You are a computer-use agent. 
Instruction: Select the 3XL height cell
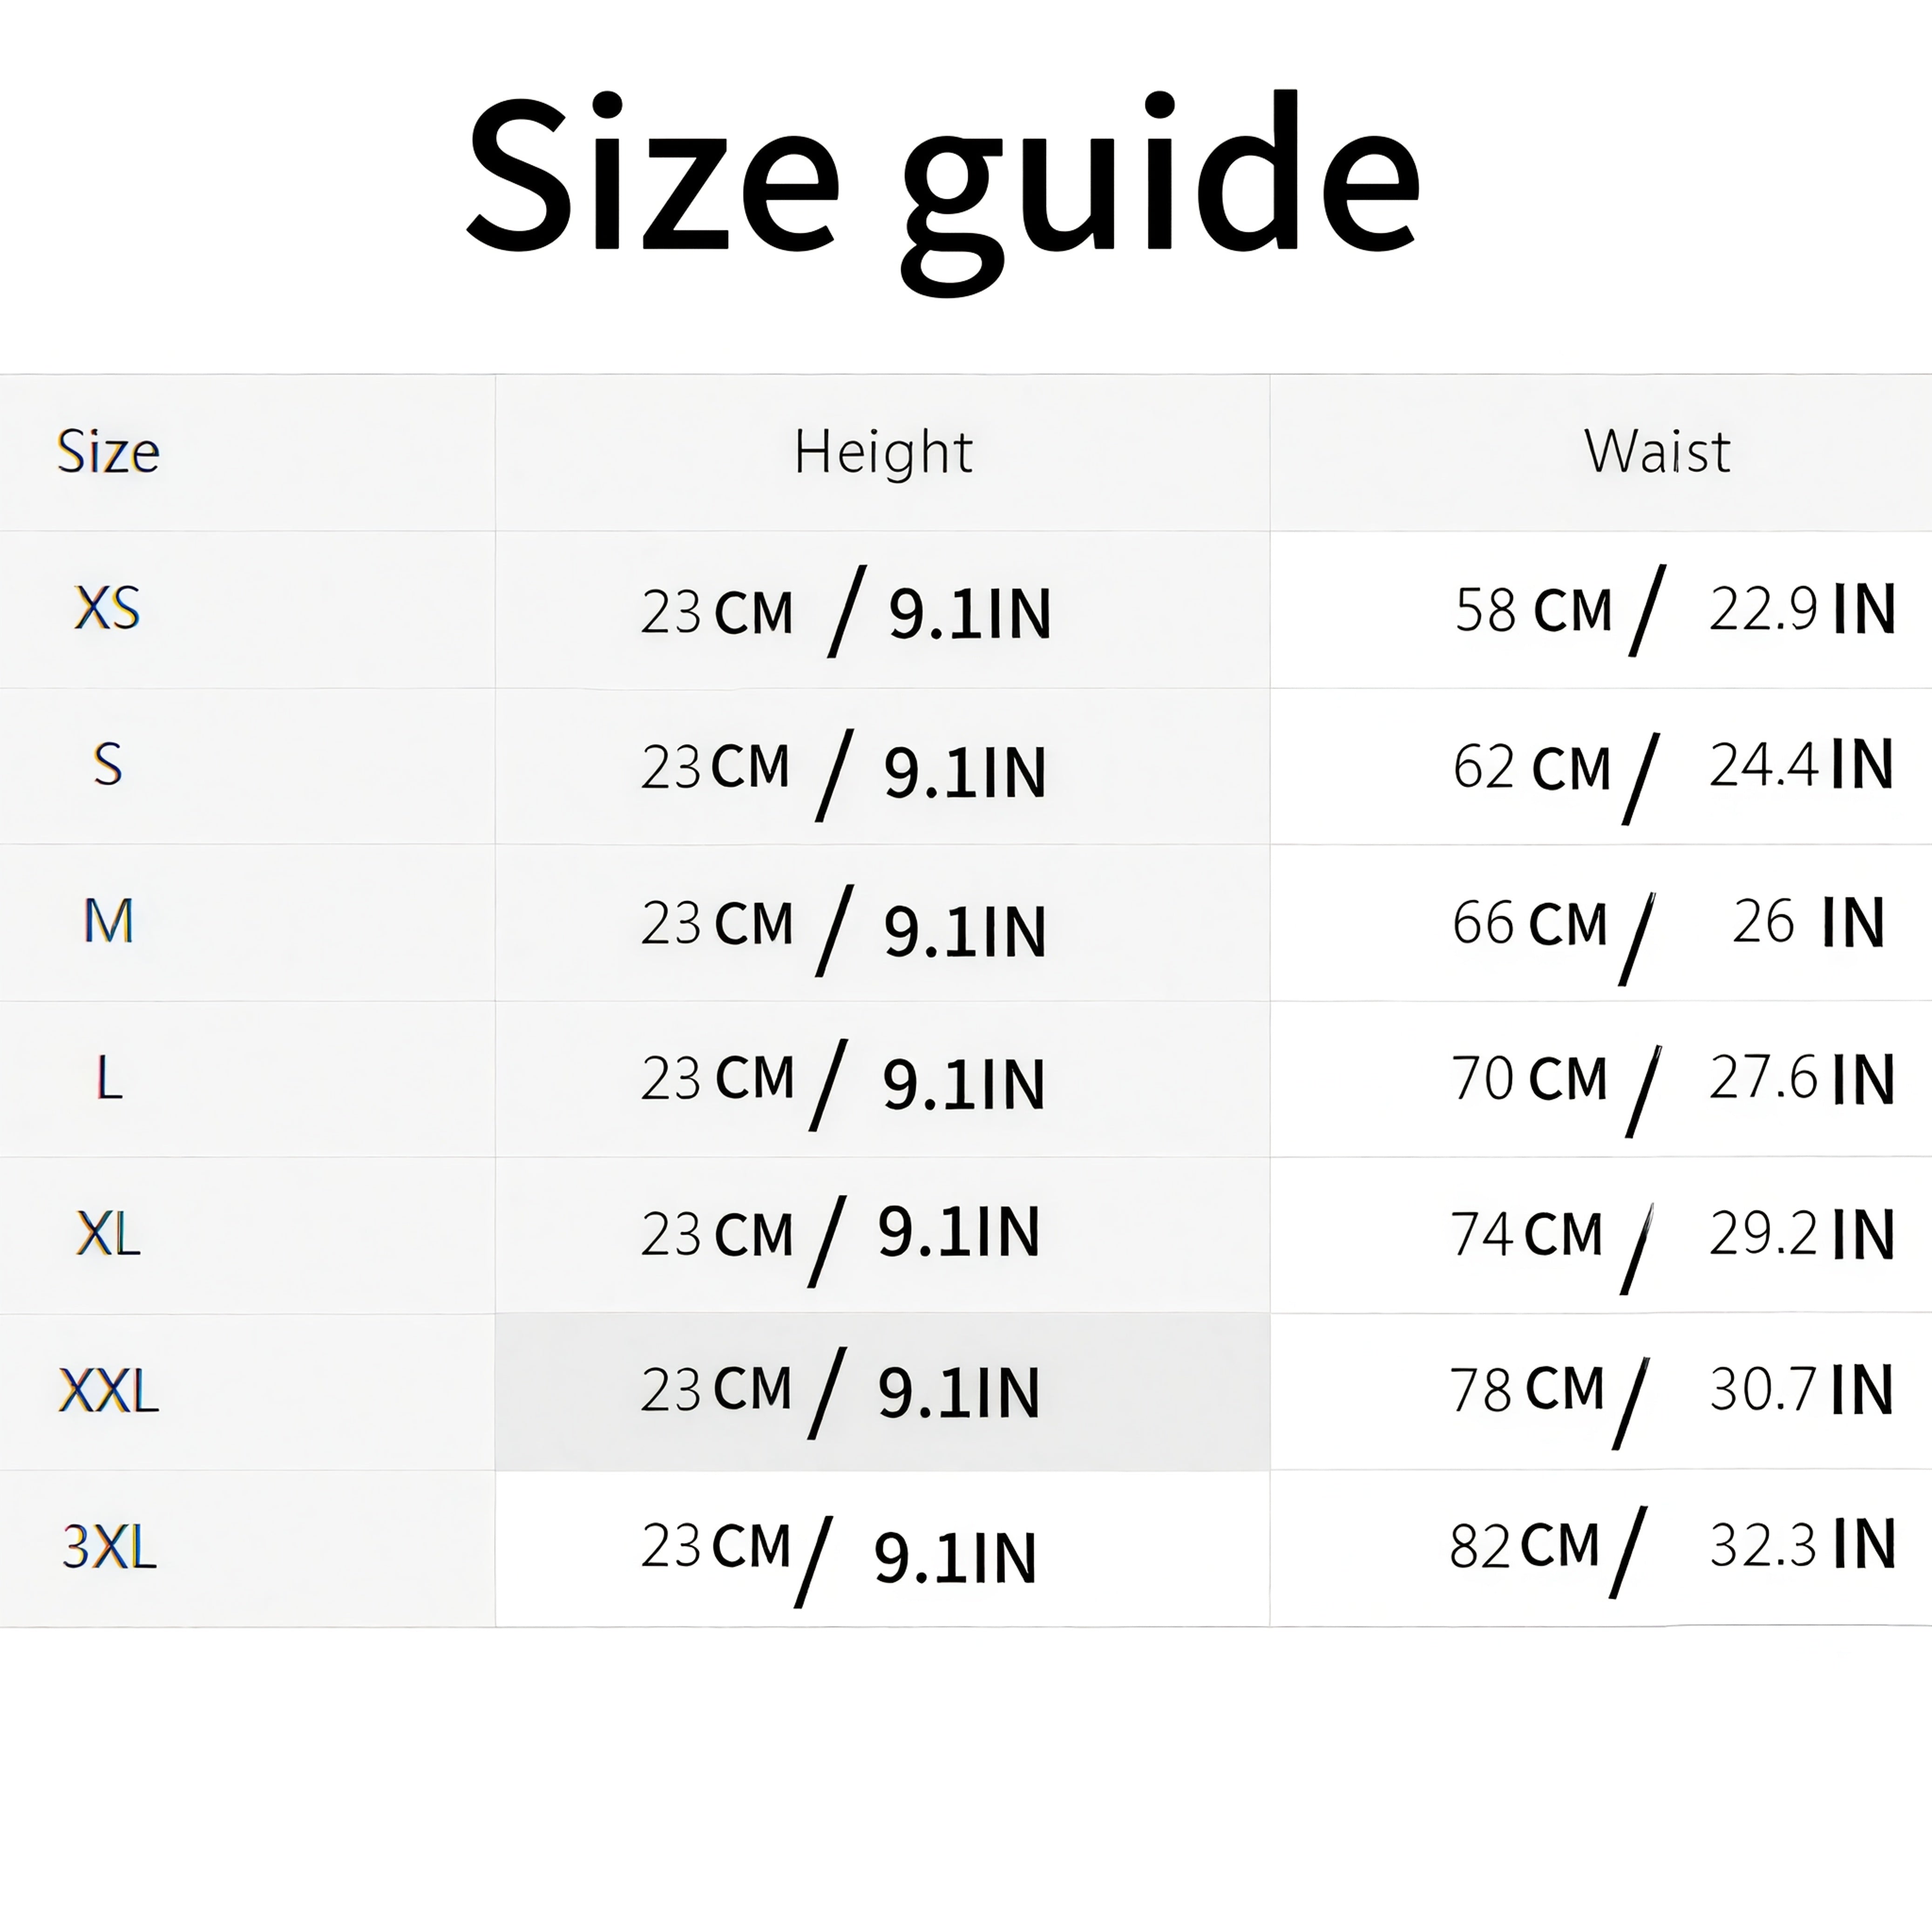[x=883, y=1548]
